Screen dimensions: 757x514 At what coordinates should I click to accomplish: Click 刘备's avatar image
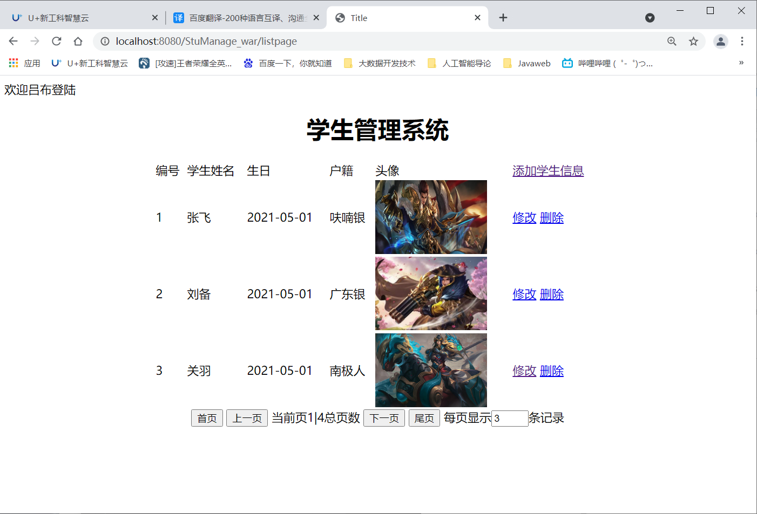tap(431, 293)
